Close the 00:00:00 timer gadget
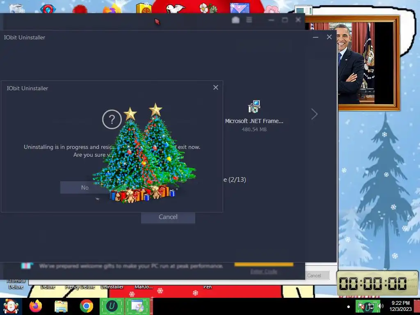The height and width of the screenshot is (315, 420). 415,274
